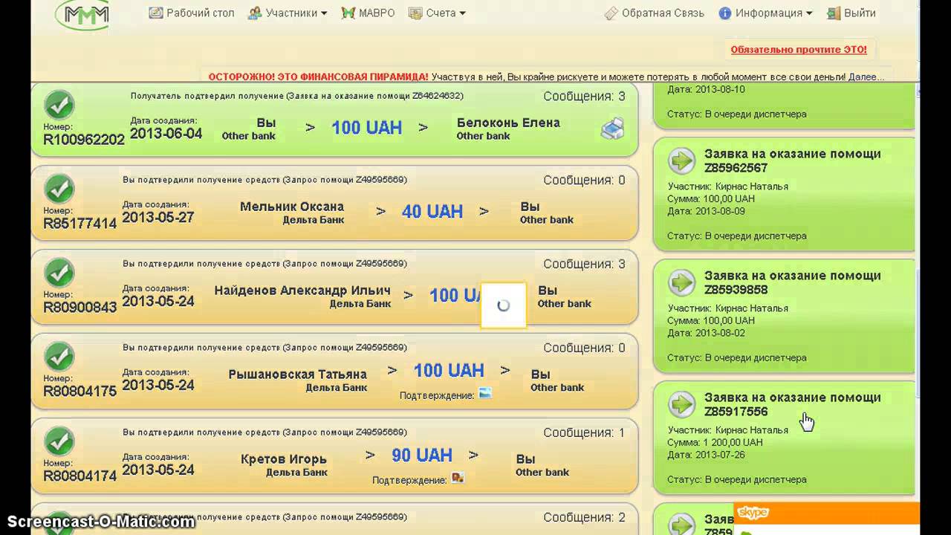Click green checkmark of order R80804175
Viewport: 951px width, 535px height.
pos(59,357)
